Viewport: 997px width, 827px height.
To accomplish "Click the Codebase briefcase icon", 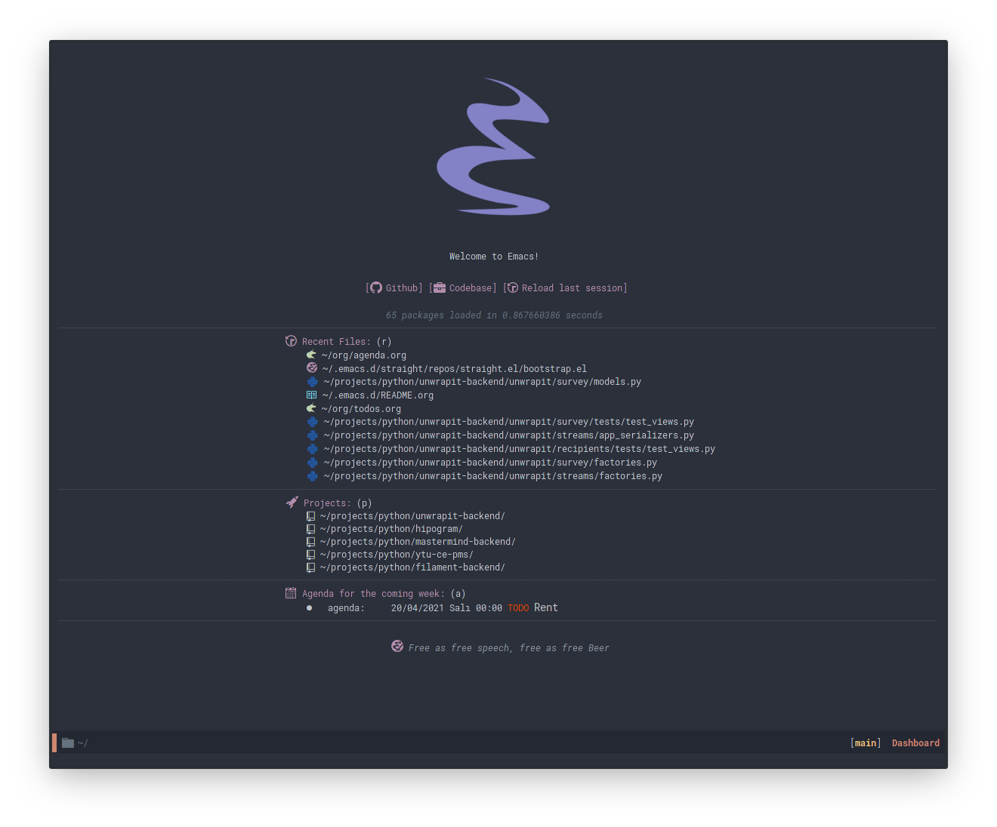I will point(440,287).
